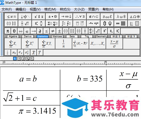Insert curly braces template from small bar
The height and width of the screenshot is (119, 141).
click(x=79, y=31)
